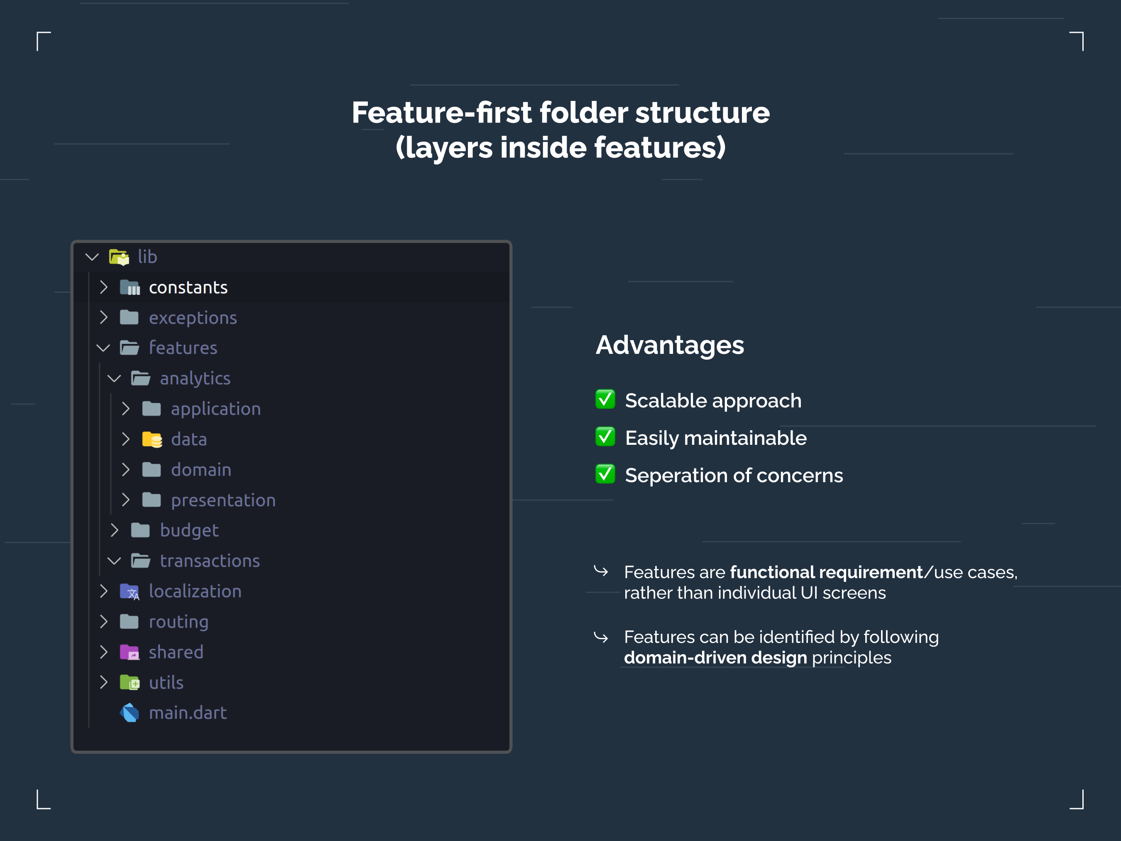Click the open analytics folder icon
The width and height of the screenshot is (1121, 841).
141,379
